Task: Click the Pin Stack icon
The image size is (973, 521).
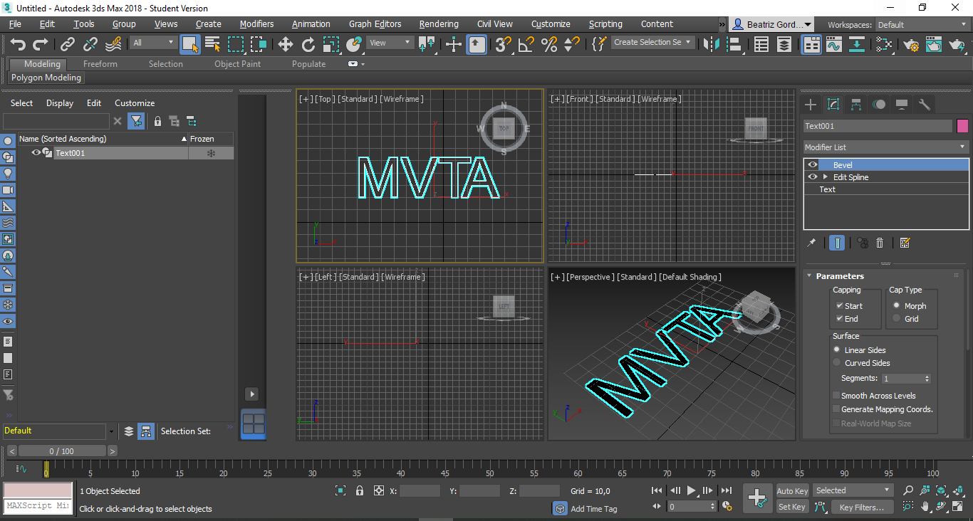Action: pos(811,243)
